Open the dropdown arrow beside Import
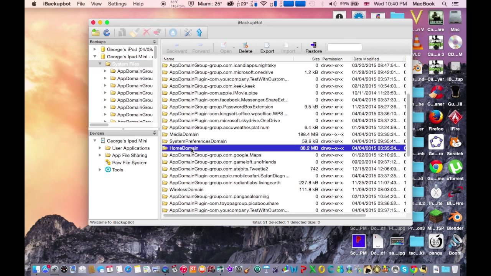Screen dimensions: 491x276 (x=297, y=48)
